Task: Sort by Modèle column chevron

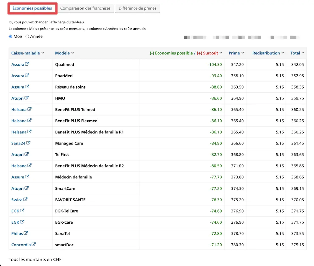Action: [x=73, y=53]
